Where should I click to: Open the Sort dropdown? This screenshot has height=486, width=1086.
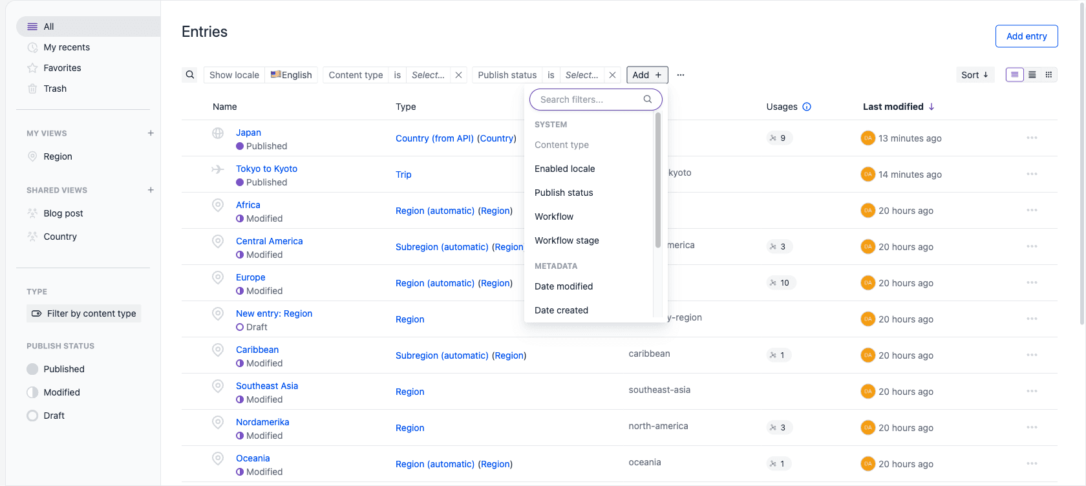click(975, 75)
